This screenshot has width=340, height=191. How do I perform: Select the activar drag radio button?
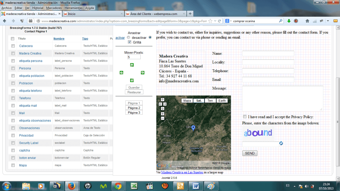129,37
